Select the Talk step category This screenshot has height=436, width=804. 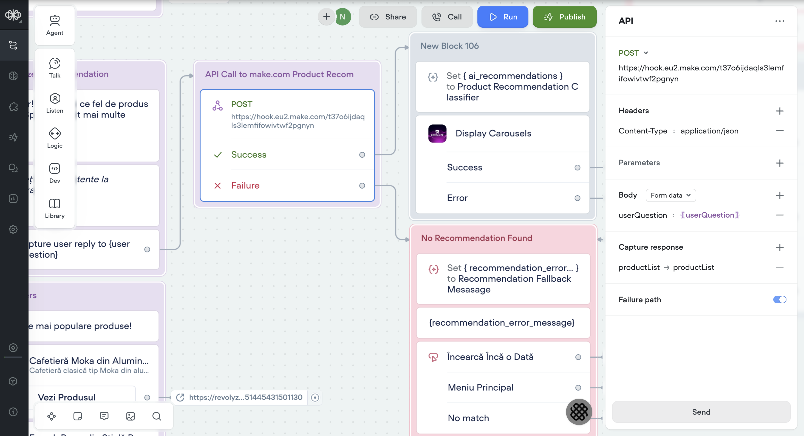point(55,68)
